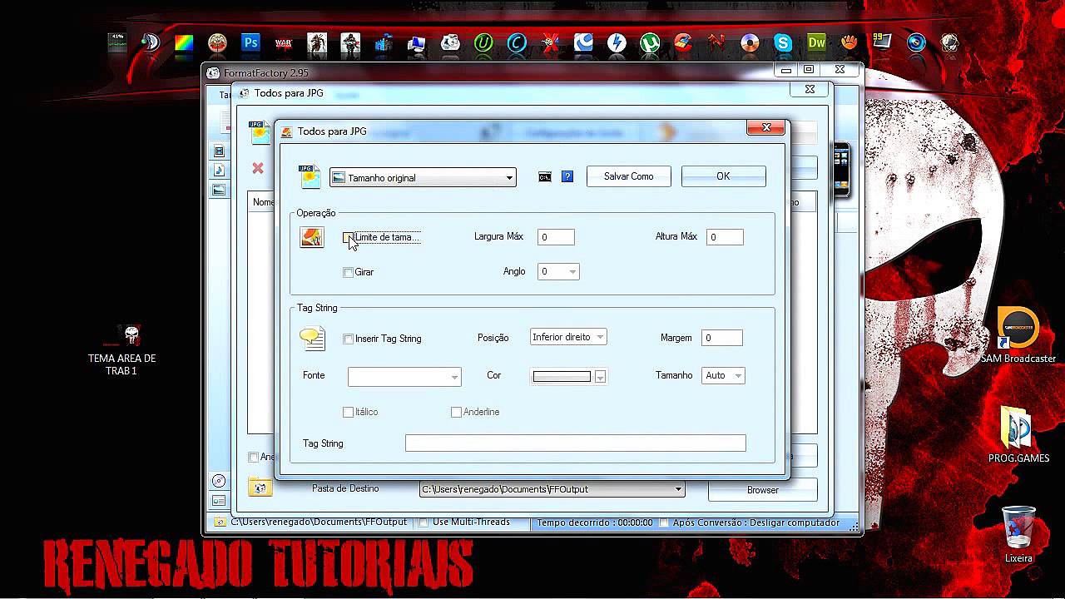The width and height of the screenshot is (1065, 599).
Task: Expand the Cor color dropdown arrow
Action: coord(600,377)
